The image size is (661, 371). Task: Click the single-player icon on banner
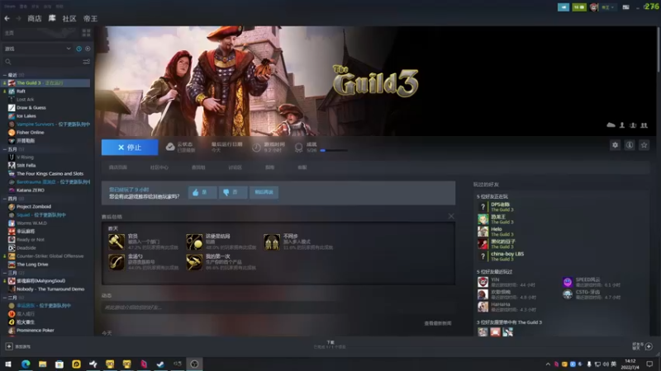click(x=622, y=125)
